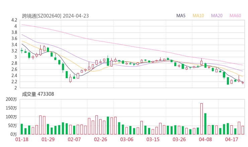
Task: Click the first green volume bar at 01-18
Action: [22, 129]
